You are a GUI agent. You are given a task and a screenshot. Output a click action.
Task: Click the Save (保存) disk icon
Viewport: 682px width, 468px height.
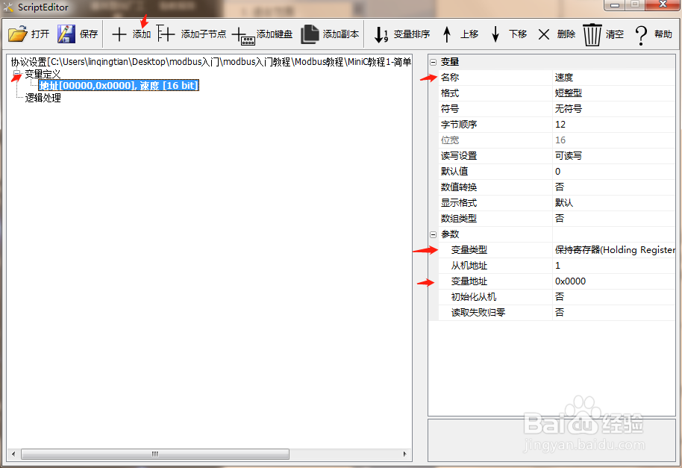tap(66, 34)
